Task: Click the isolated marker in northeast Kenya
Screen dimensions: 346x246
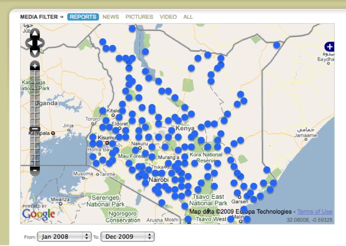Action: 277,45
